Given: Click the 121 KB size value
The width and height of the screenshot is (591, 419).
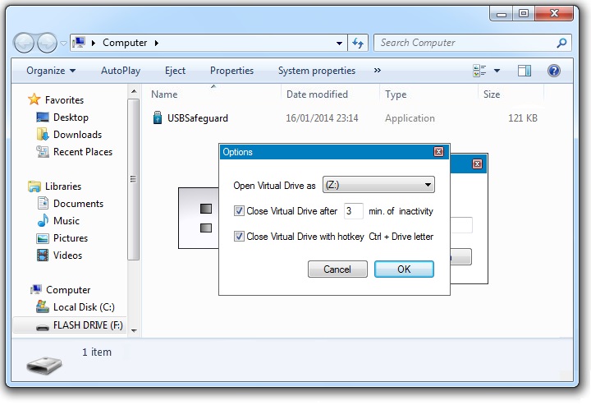Looking at the screenshot, I should (522, 118).
